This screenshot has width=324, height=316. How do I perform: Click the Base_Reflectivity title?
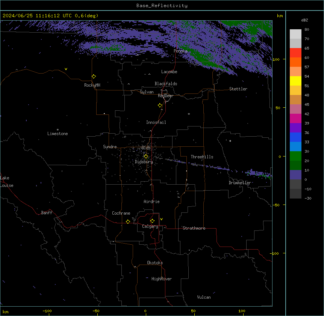click(162, 6)
